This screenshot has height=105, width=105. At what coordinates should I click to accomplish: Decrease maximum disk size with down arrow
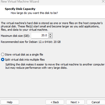[x=50, y=37]
